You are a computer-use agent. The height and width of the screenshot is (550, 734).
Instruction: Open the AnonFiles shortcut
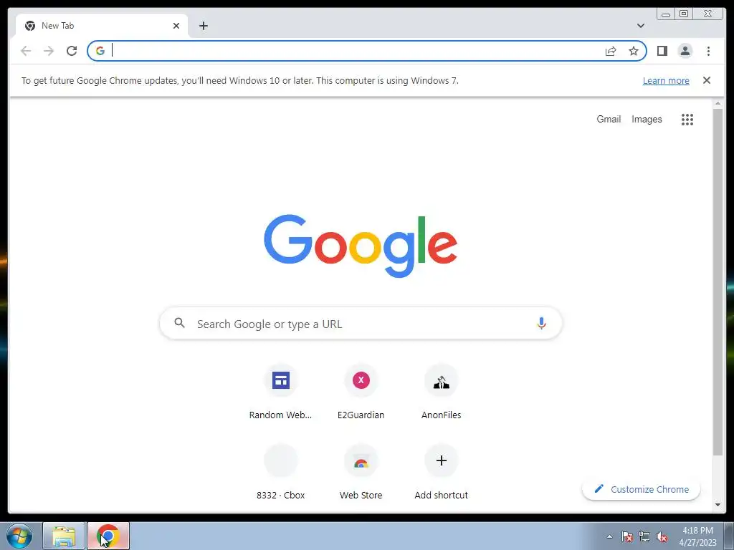(441, 392)
